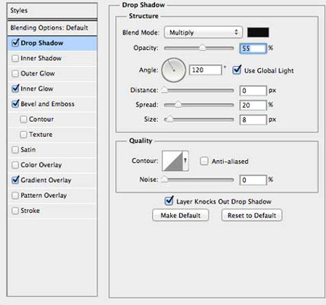
Task: Enable the Inner Shadow checkbox
Action: pos(15,58)
